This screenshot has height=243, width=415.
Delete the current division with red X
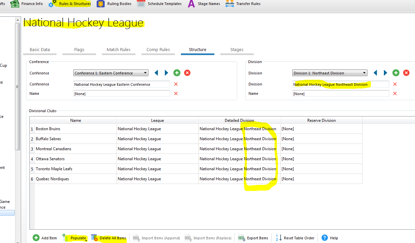click(406, 73)
